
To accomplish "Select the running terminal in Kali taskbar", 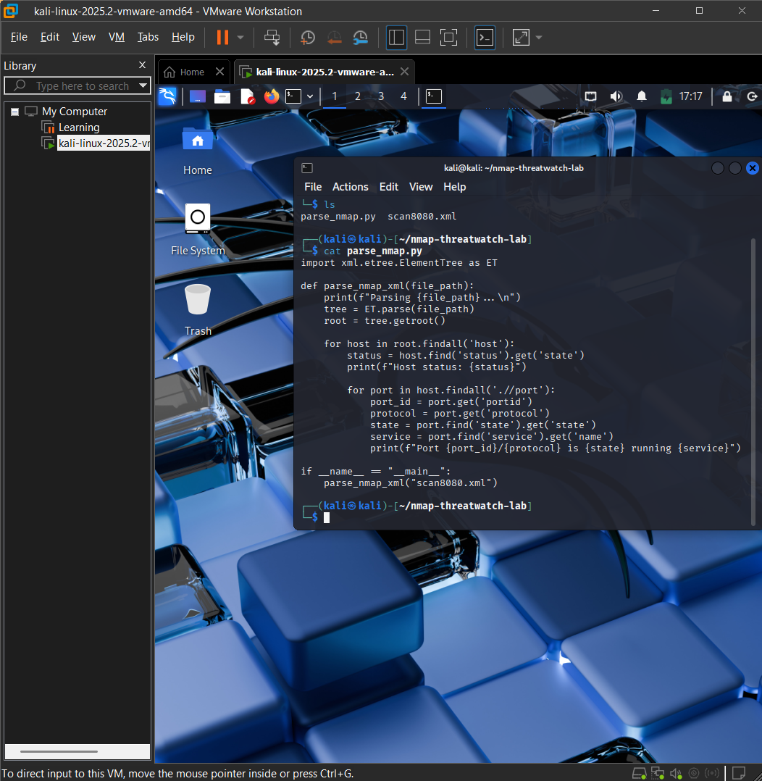I will pos(434,96).
